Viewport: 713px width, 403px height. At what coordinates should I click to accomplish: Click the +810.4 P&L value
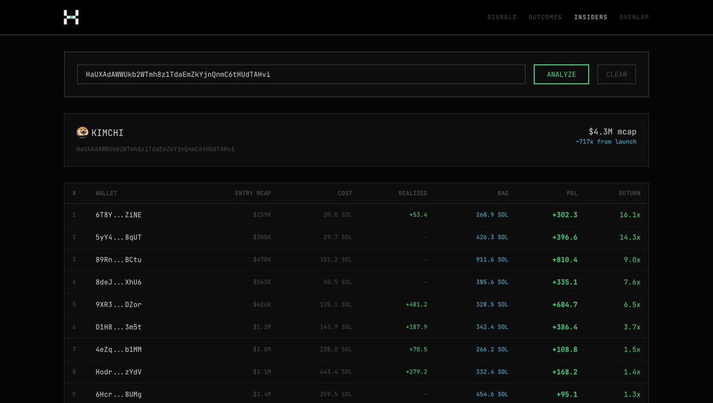(x=564, y=260)
